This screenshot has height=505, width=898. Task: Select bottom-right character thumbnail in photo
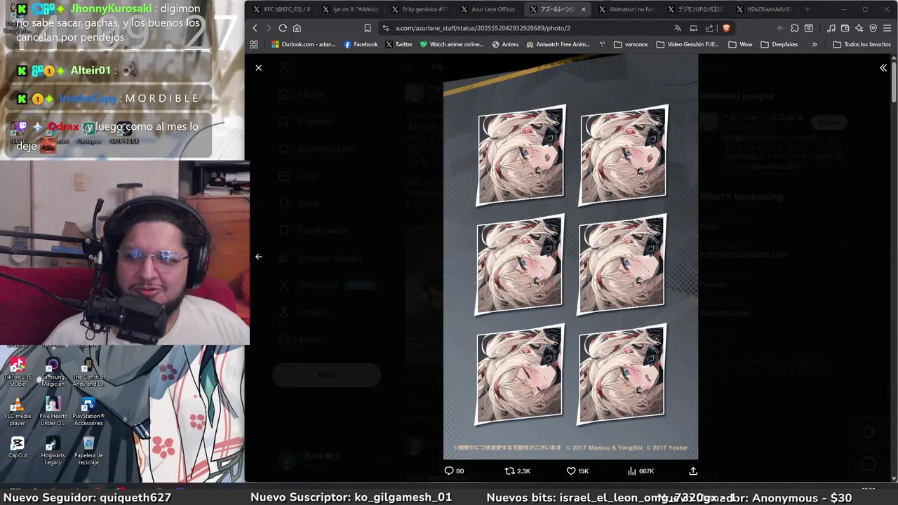click(x=622, y=375)
